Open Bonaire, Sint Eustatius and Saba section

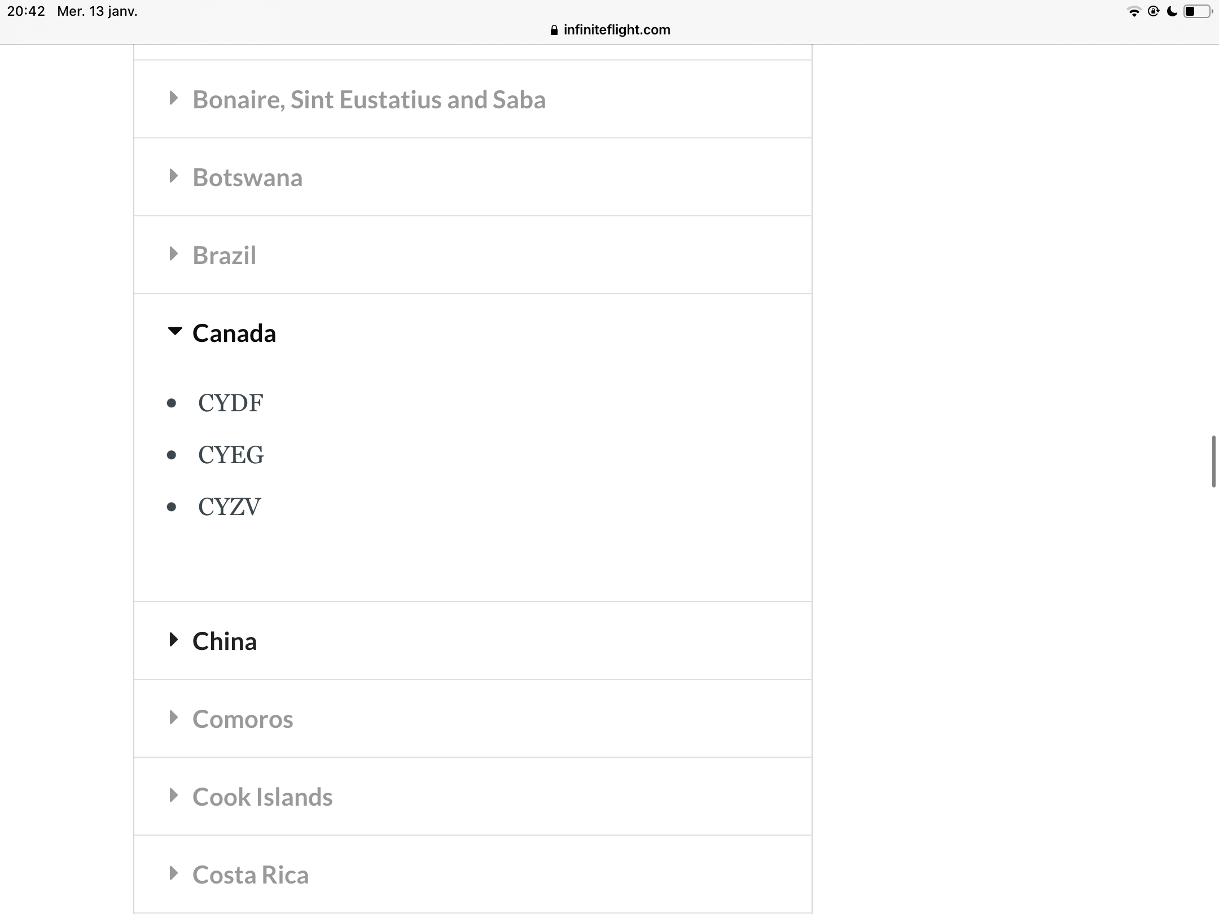point(369,100)
